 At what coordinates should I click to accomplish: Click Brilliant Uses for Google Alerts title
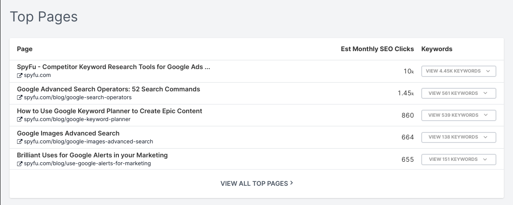[92, 155]
